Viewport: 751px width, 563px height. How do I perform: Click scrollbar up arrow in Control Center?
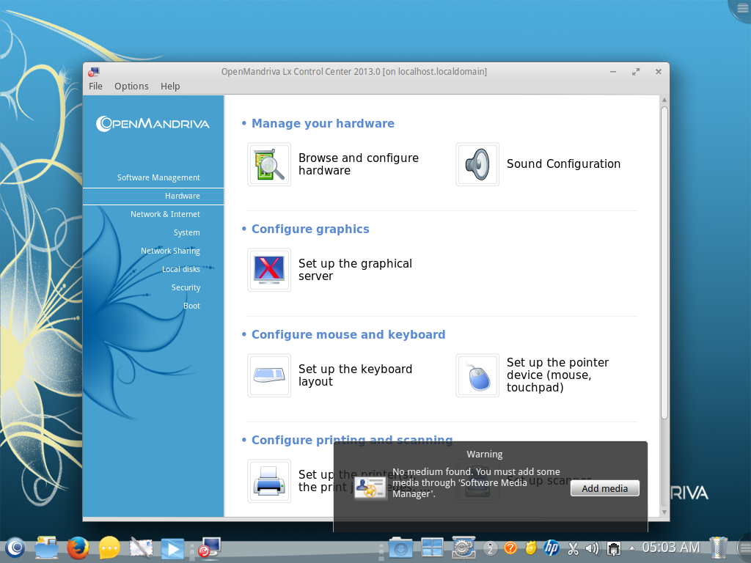coord(664,100)
